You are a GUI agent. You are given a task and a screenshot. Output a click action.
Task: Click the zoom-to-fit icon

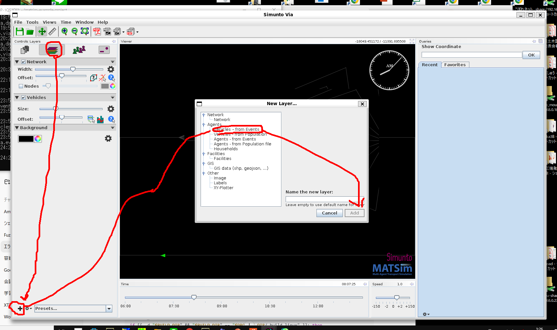point(85,31)
